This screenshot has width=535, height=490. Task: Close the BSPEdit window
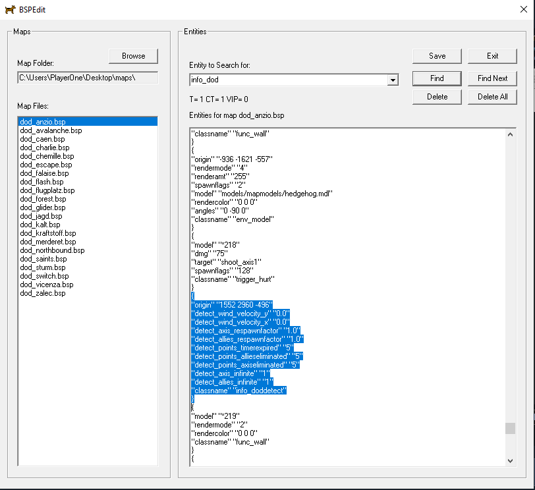tap(524, 9)
